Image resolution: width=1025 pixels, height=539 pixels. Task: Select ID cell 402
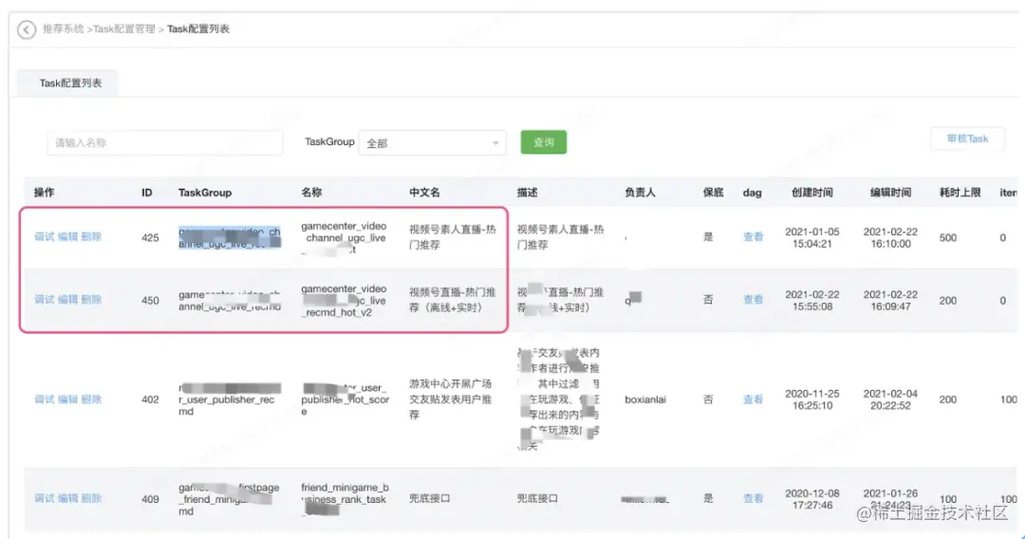point(150,400)
